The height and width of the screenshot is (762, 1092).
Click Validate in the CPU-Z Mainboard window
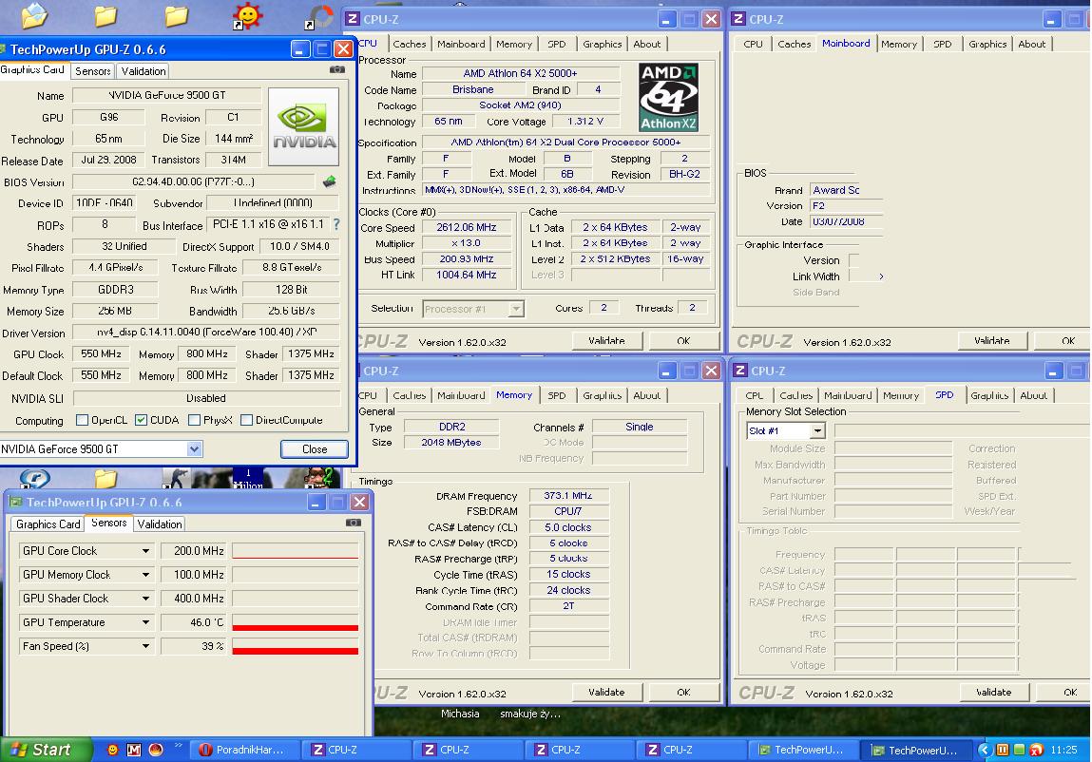coord(992,340)
